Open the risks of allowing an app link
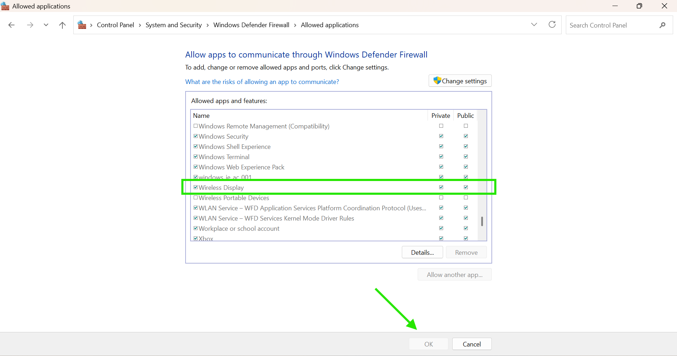 [262, 82]
